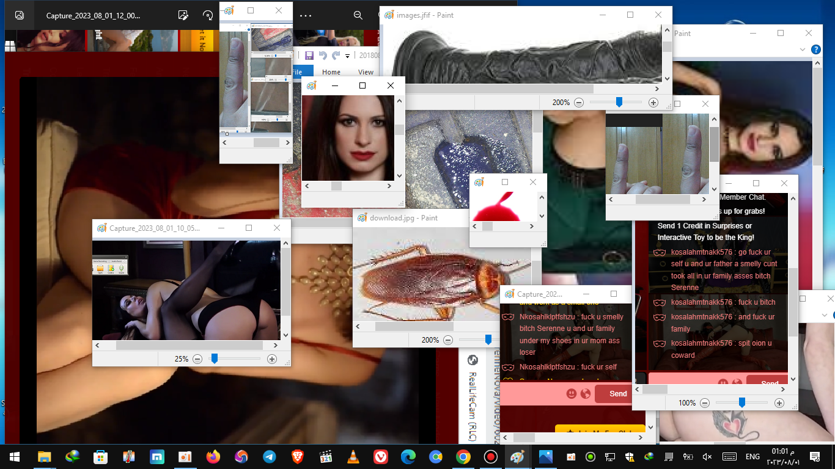Open the Photos 'See more' three-dot menu

[306, 16]
